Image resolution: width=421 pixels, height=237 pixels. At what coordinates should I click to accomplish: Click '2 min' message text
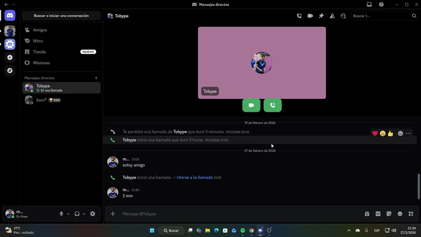[x=128, y=196]
